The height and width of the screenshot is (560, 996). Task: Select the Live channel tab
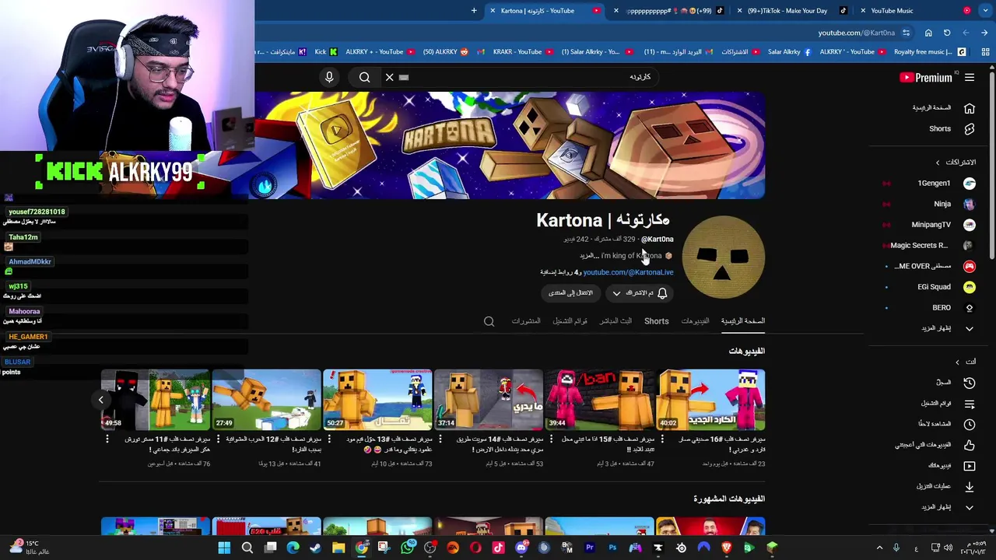(615, 321)
